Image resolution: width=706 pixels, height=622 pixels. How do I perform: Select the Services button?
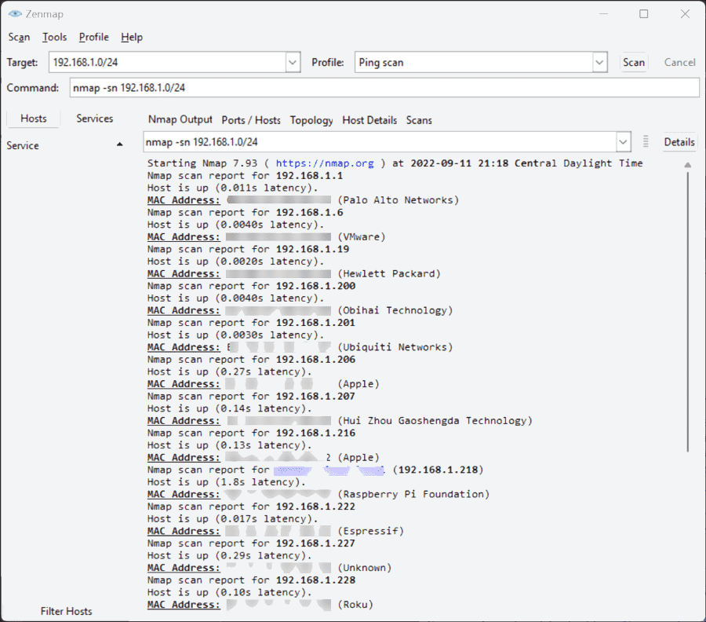[x=95, y=119]
